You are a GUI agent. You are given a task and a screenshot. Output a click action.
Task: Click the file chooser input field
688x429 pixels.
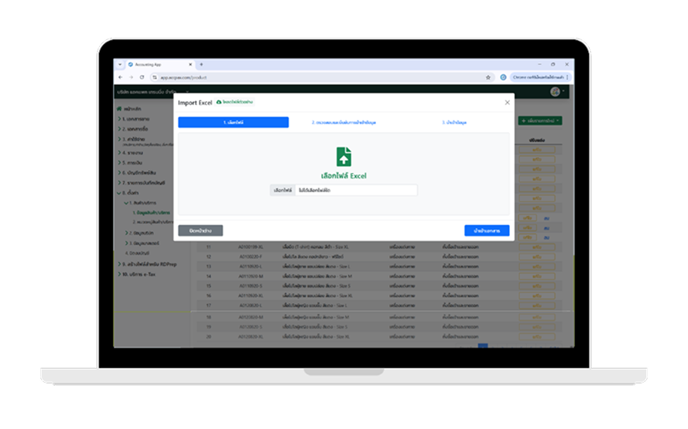click(x=344, y=190)
